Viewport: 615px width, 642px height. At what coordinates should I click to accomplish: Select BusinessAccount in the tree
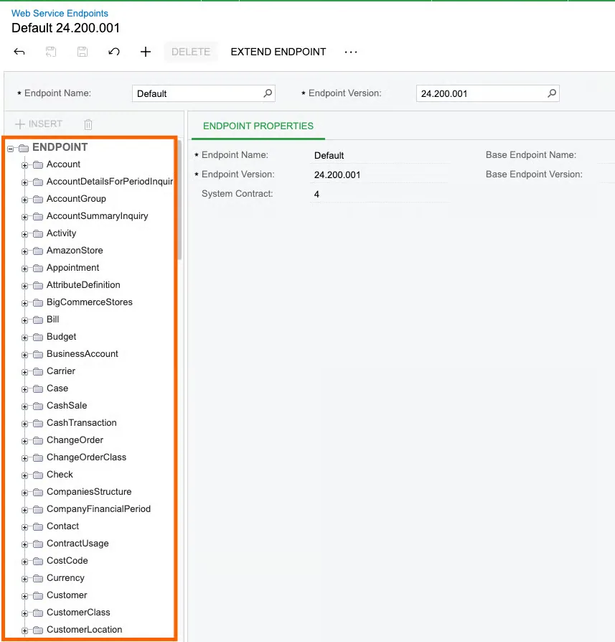coord(83,354)
